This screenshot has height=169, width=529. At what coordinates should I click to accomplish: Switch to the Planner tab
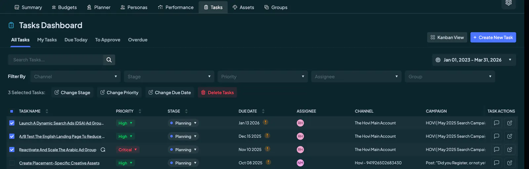[99, 7]
